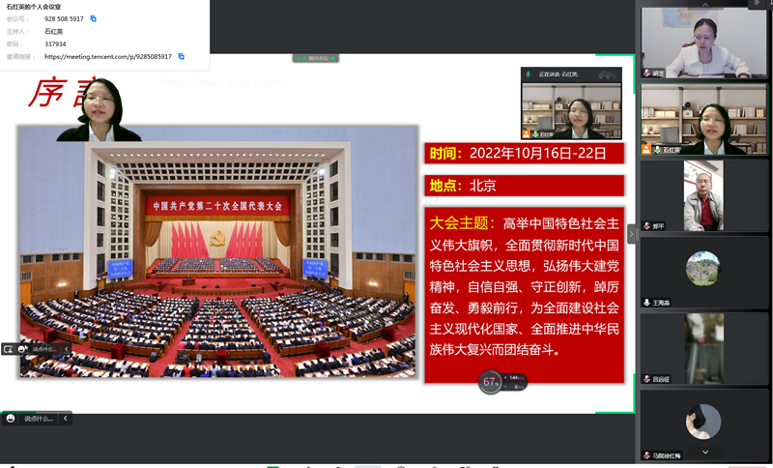Click the Tencent Meeting status bar at top
Image resolution: width=773 pixels, height=468 pixels.
click(317, 59)
